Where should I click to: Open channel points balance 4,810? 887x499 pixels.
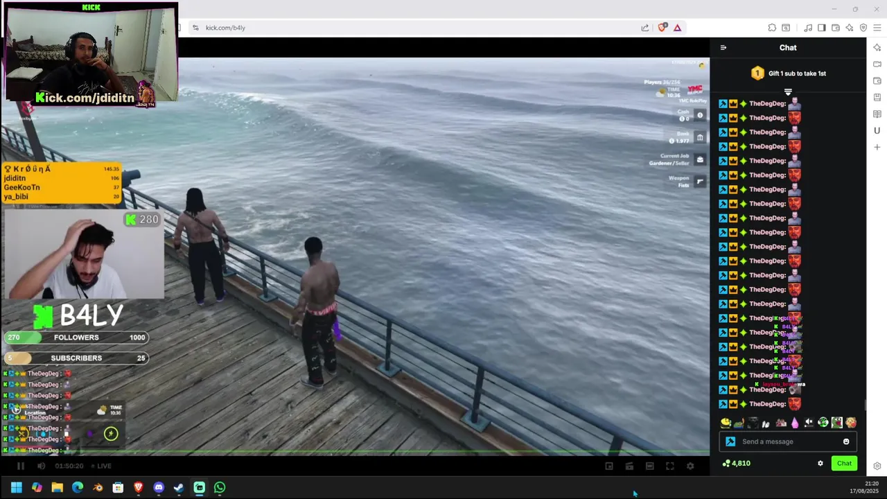pyautogui.click(x=737, y=464)
